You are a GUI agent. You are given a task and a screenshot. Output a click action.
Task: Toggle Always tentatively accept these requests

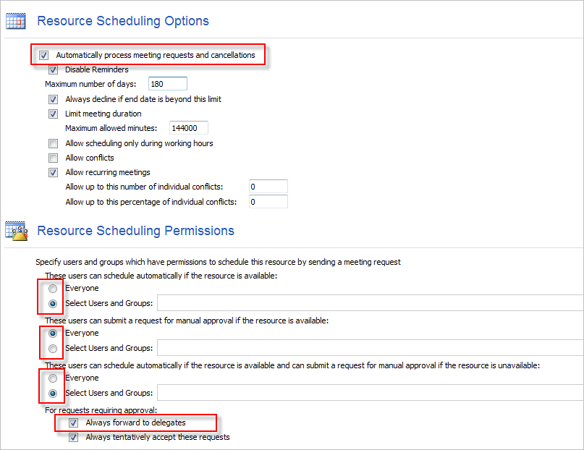pyautogui.click(x=74, y=437)
